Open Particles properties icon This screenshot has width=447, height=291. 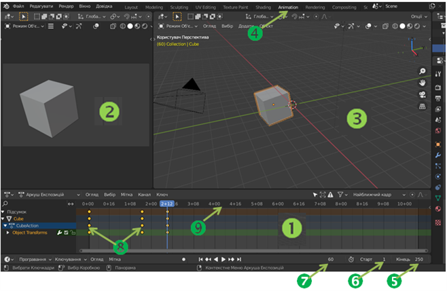tap(438, 166)
